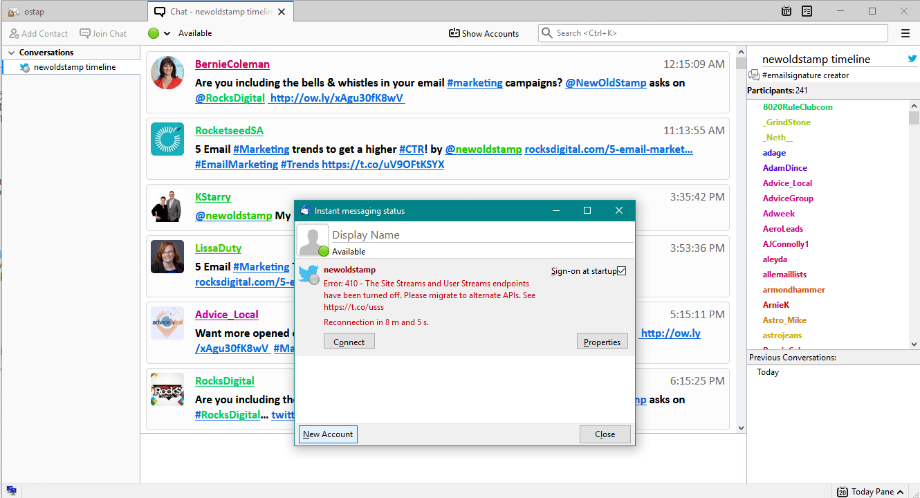
Task: Click the user icon in status dialog
Action: pos(312,240)
